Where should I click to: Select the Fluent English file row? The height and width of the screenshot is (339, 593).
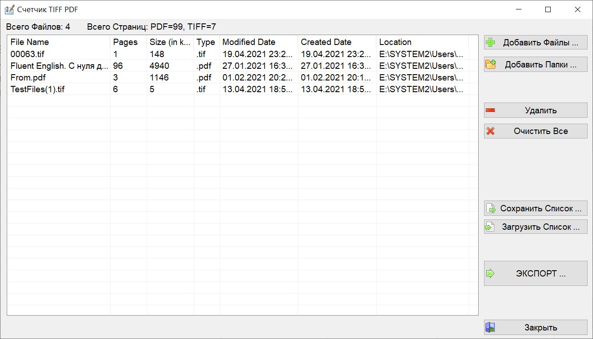point(243,66)
